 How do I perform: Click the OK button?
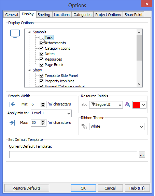point(83,188)
